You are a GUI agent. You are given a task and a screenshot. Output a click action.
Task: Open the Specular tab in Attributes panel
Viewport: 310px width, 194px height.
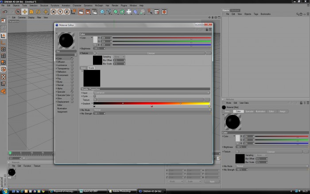point(249,112)
